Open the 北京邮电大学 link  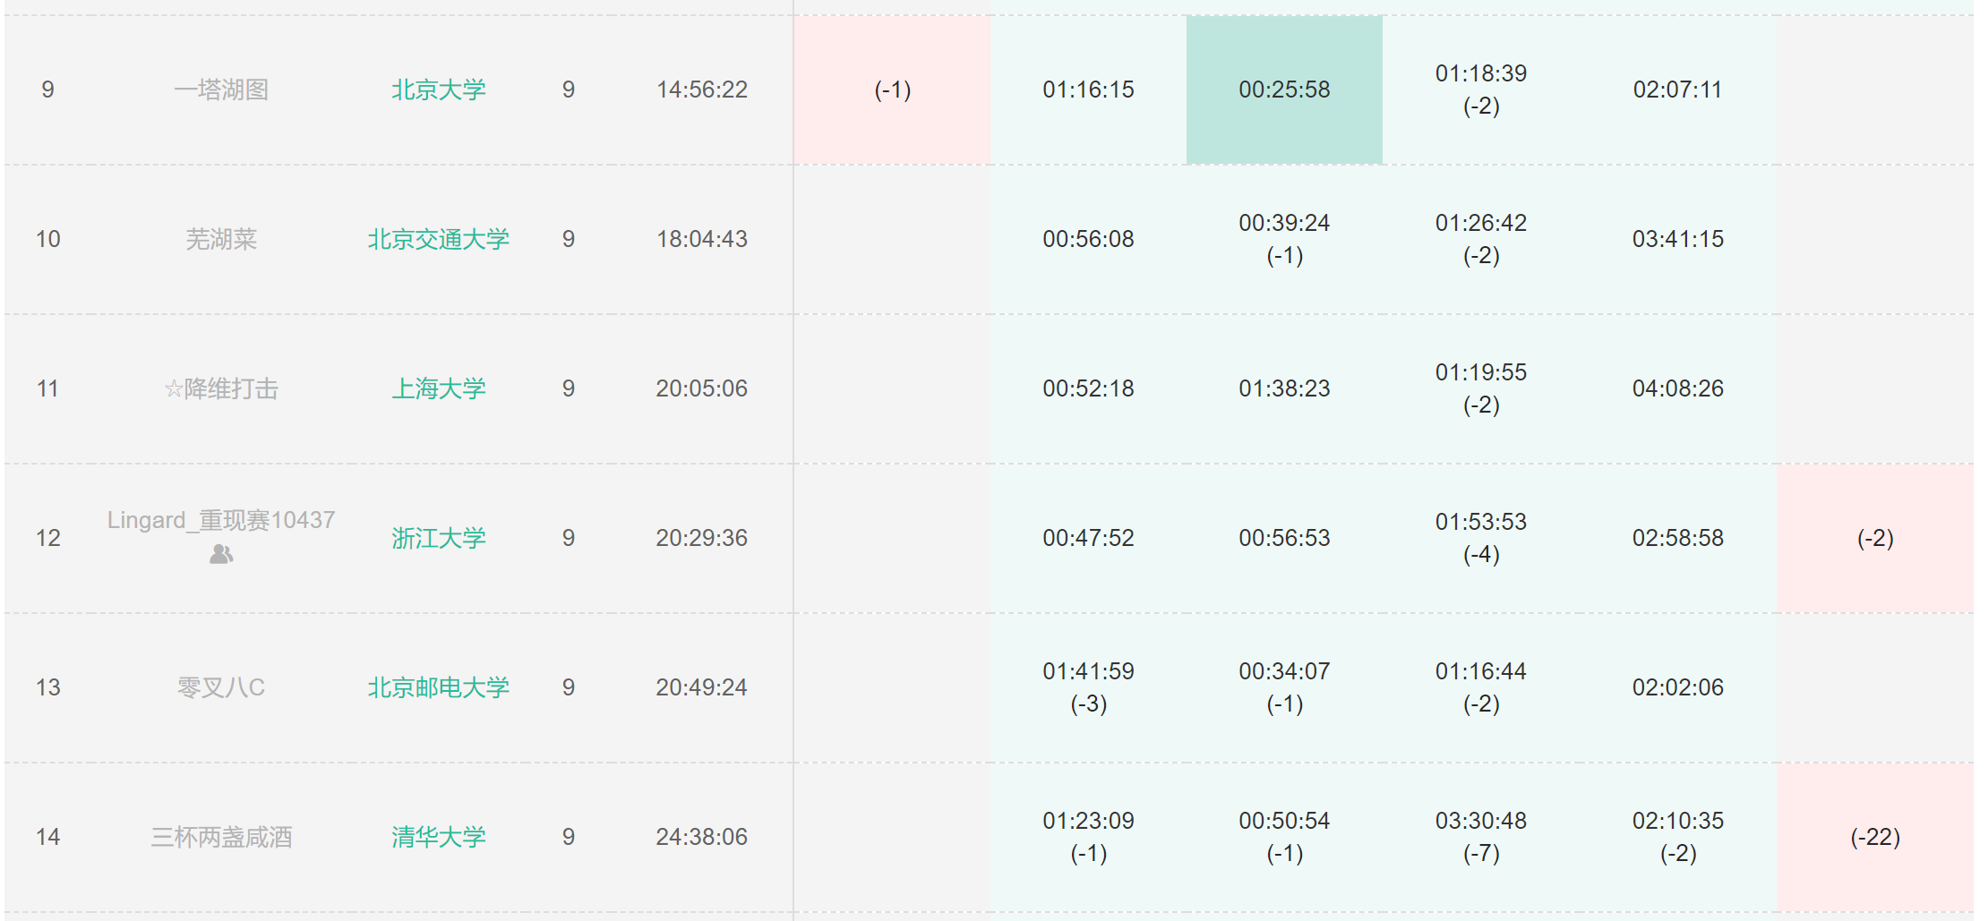438,687
